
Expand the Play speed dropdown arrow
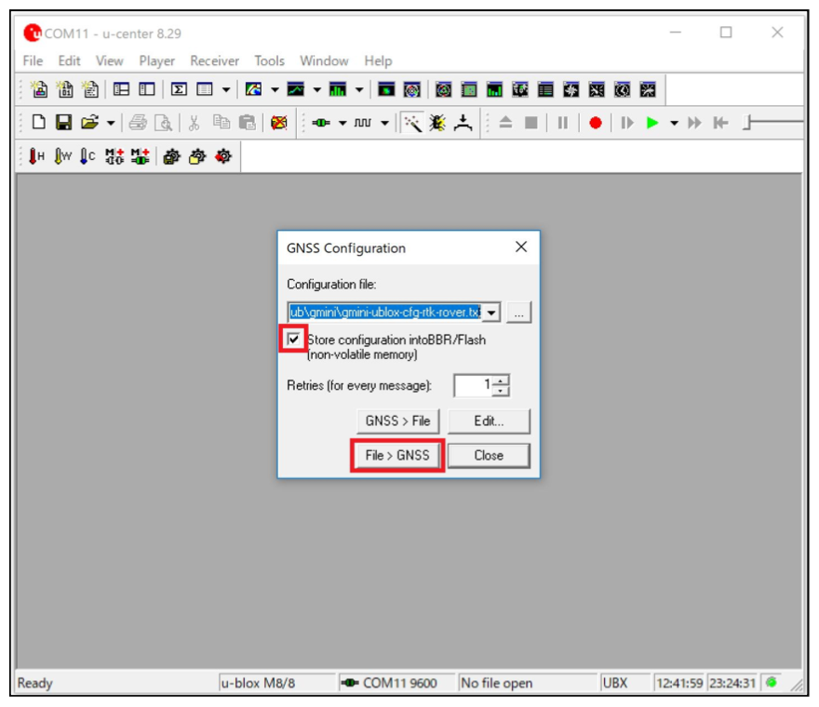click(x=675, y=123)
